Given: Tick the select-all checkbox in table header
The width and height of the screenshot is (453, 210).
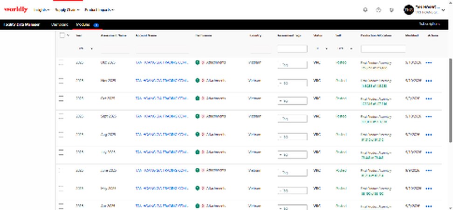Looking at the screenshot, I should coord(62,35).
